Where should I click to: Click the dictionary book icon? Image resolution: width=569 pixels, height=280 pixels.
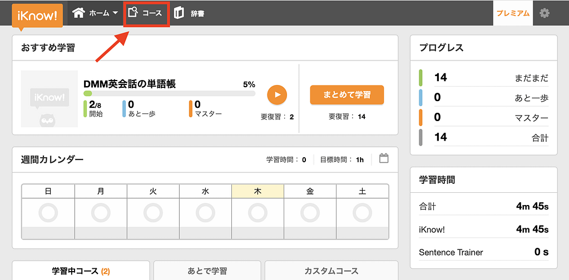(179, 13)
